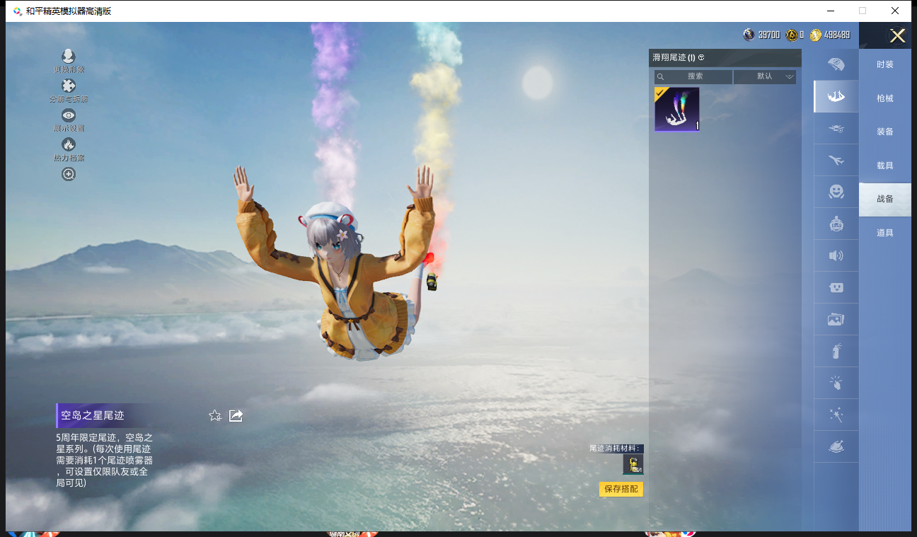
Task: Switch to the 道具 tab
Action: 885,233
